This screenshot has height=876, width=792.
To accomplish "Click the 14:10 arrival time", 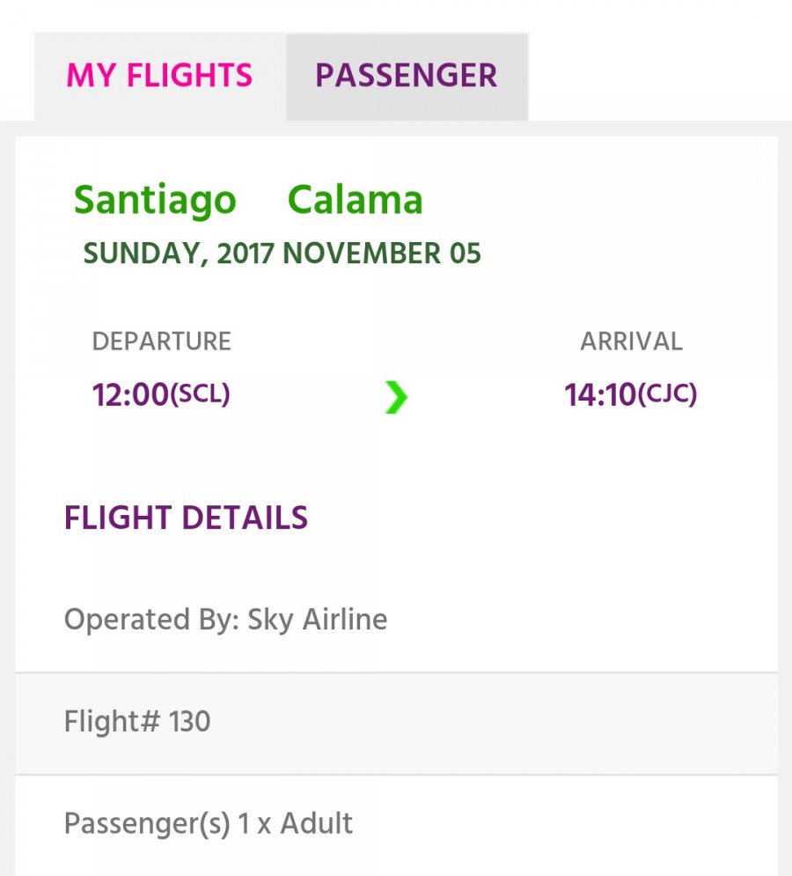I will coord(600,394).
